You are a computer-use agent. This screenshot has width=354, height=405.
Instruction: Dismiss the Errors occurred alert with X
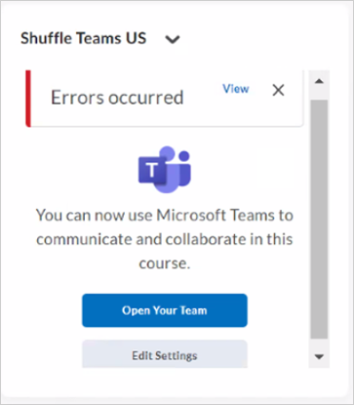coord(278,90)
